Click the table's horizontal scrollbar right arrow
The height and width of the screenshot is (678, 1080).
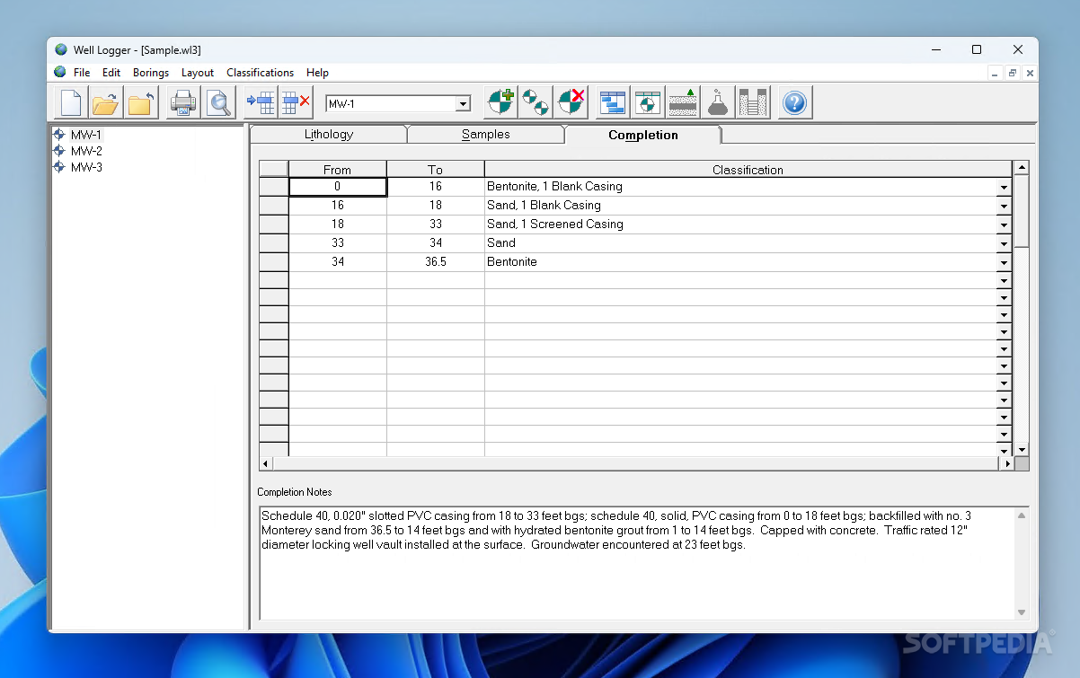1006,464
